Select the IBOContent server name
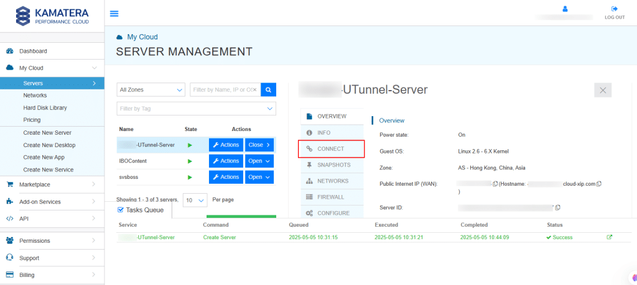Screen dimensions: 637x285 click(133, 161)
